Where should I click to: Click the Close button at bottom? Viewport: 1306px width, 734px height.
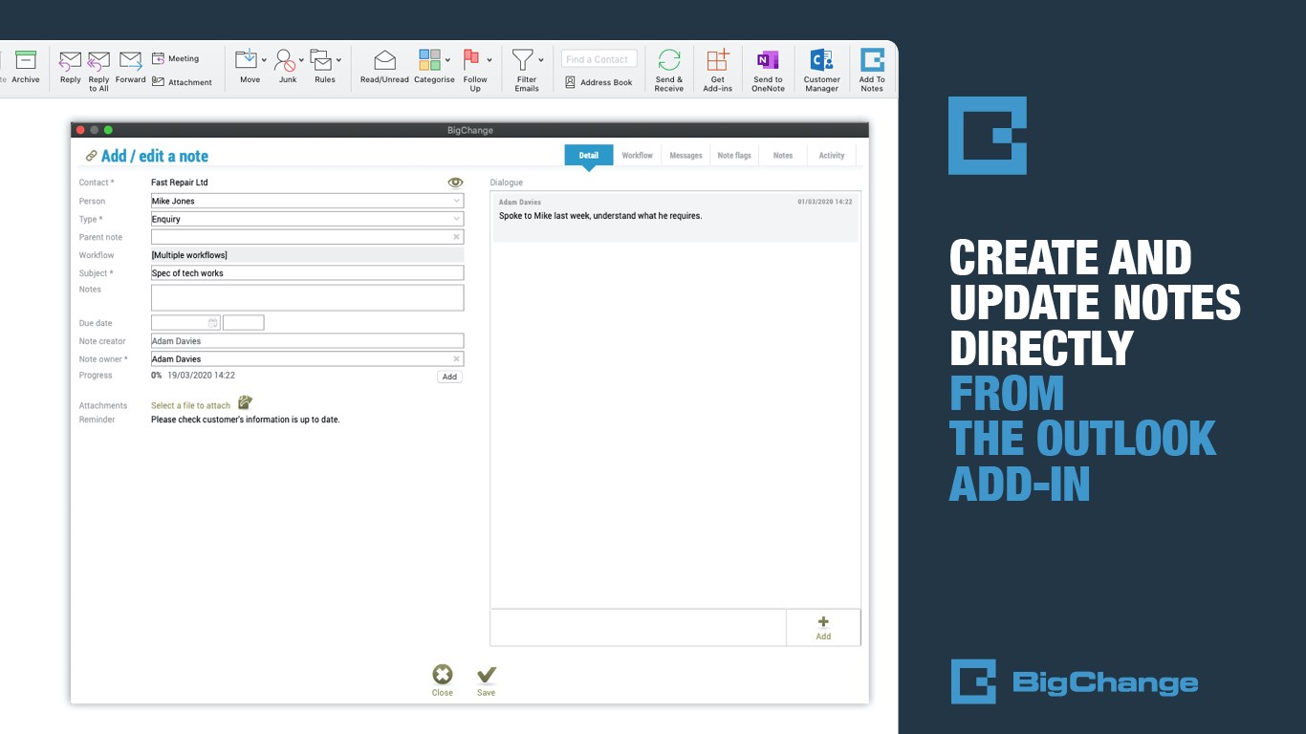point(442,680)
